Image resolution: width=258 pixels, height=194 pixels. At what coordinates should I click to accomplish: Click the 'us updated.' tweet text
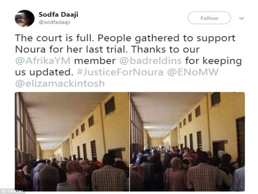(44, 72)
